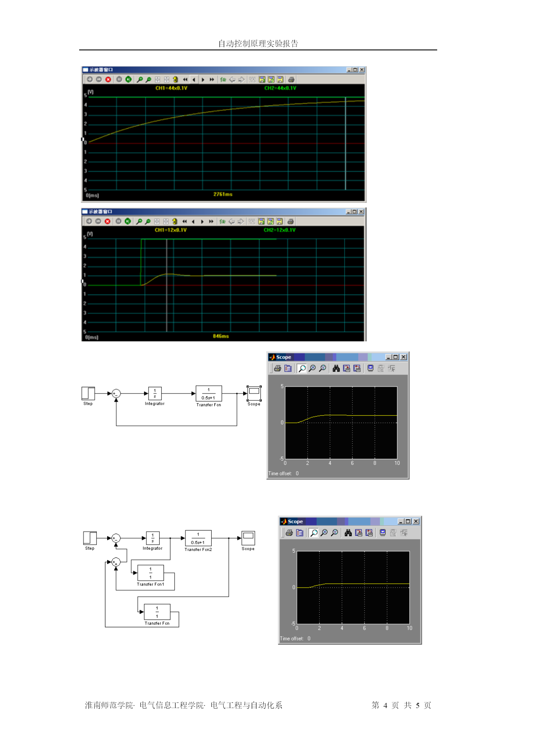Image resolution: width=534 pixels, height=755 pixels.
Task: Close the upper Scope window
Action: point(404,357)
